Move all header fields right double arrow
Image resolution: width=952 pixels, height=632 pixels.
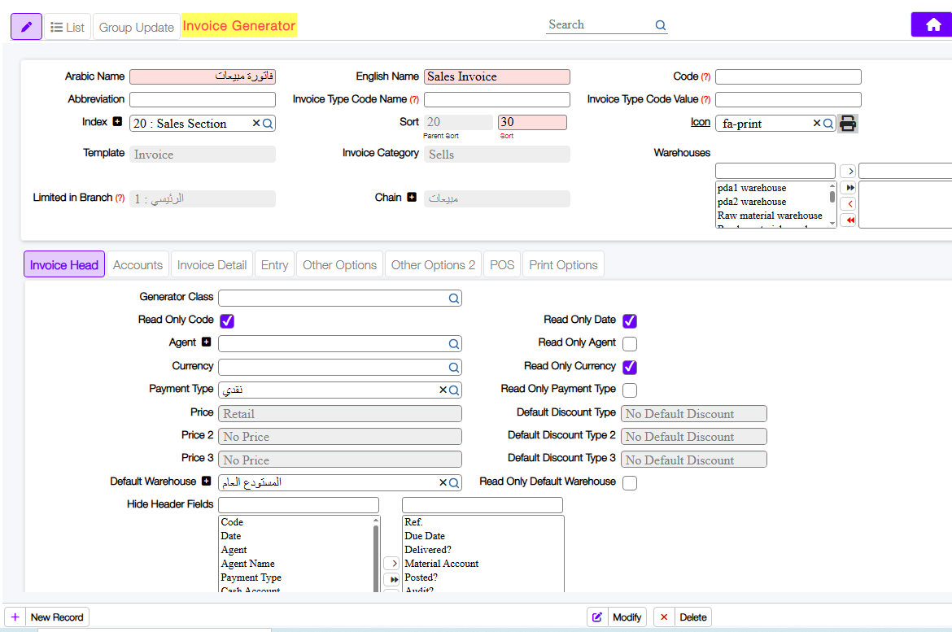click(x=391, y=580)
